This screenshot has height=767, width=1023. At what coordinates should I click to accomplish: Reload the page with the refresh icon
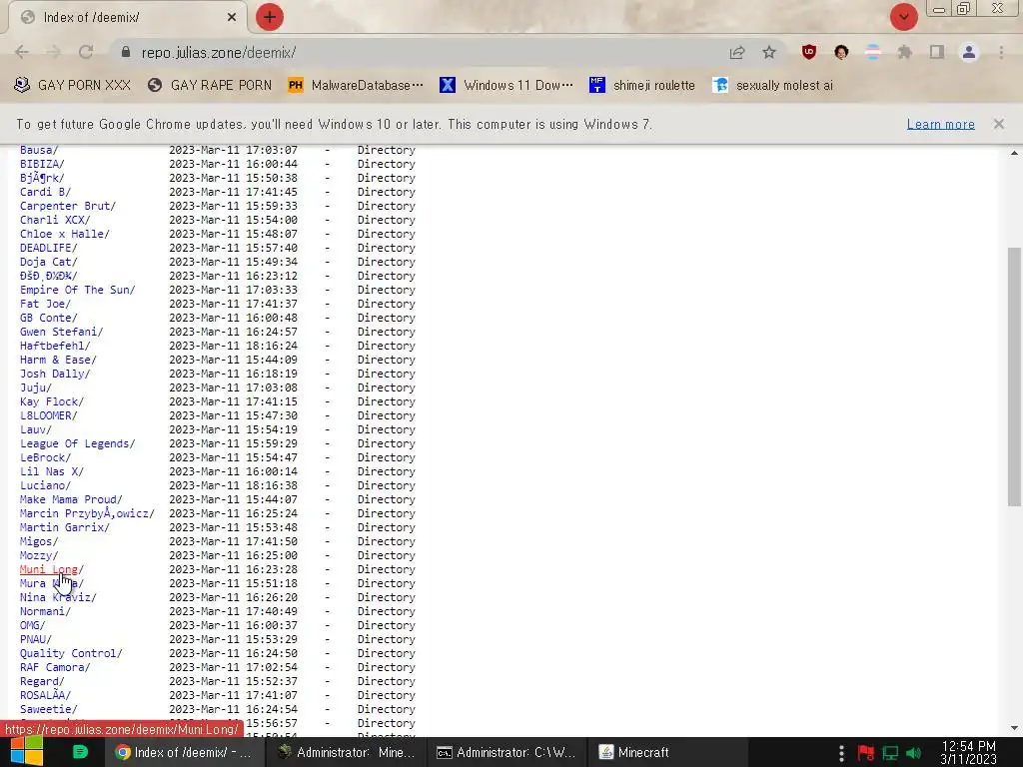pyautogui.click(x=86, y=52)
